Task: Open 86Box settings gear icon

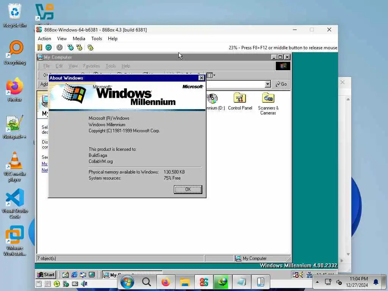Action: point(90,47)
